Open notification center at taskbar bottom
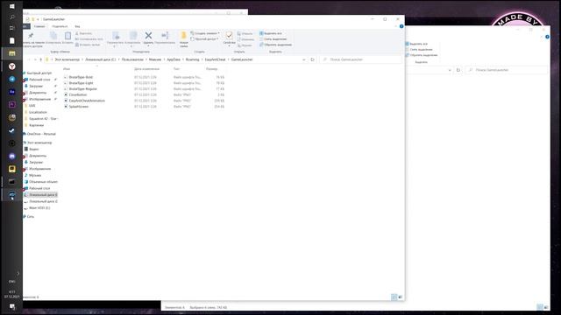Screen dimensions: 561x315 [x=11, y=306]
